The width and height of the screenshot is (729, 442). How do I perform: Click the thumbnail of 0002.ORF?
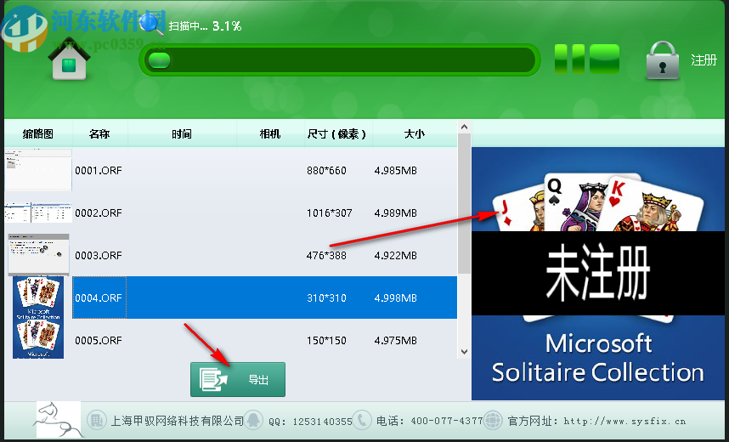tap(38, 212)
